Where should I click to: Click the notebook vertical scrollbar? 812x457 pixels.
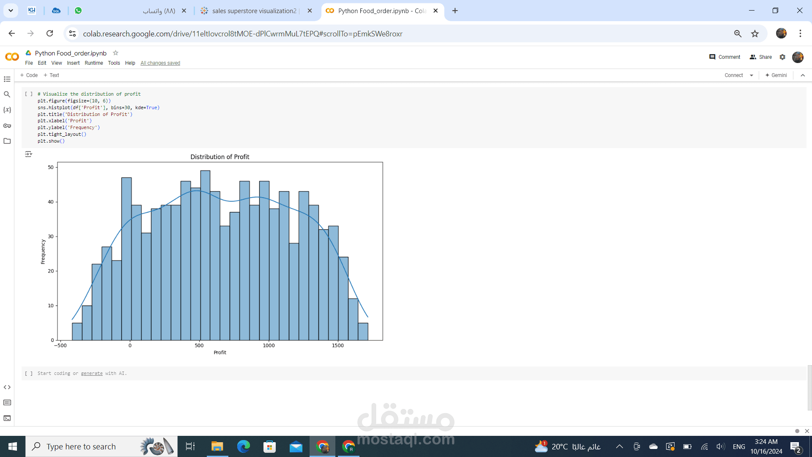point(809,387)
